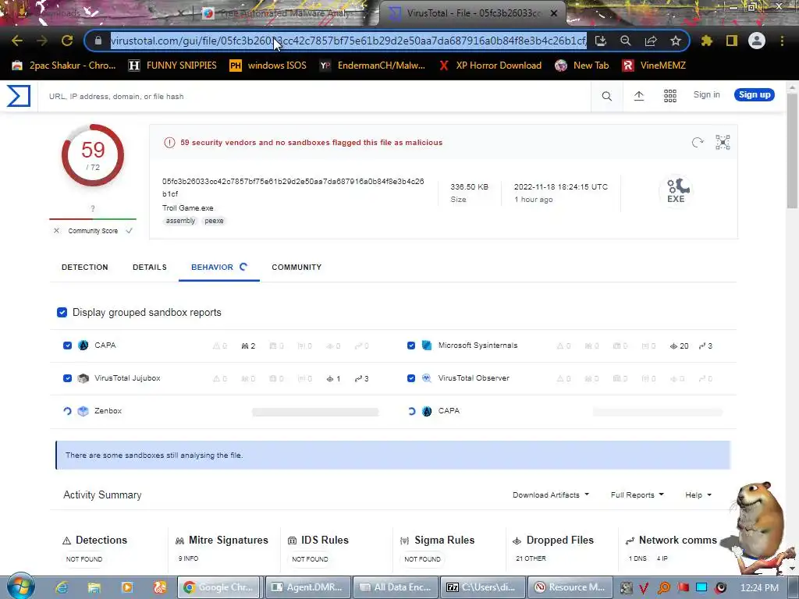
Task: Click the Sign in link
Action: coord(706,94)
